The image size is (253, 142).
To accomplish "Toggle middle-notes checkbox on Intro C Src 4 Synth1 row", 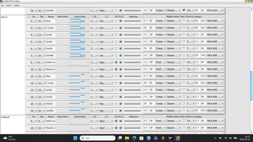I will tap(184, 34).
